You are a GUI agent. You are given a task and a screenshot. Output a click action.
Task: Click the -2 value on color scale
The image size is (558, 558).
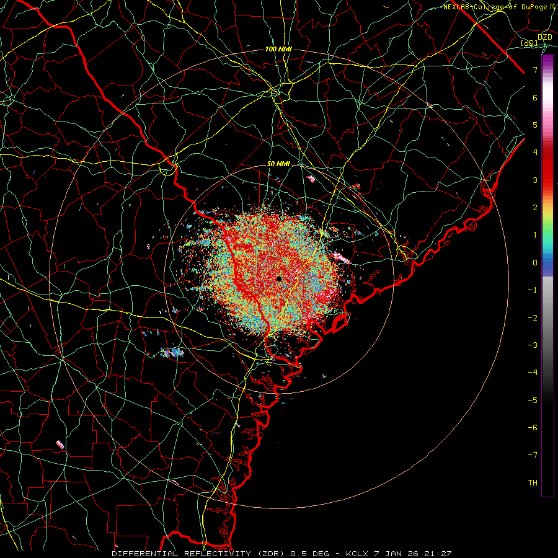[533, 318]
